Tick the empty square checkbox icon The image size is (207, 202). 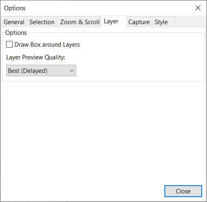pos(9,44)
